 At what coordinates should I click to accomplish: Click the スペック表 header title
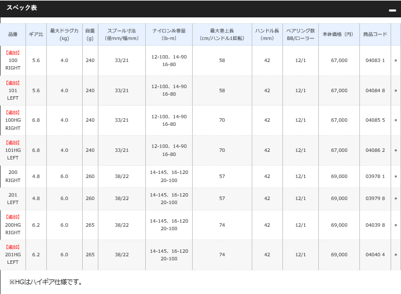coord(21,8)
